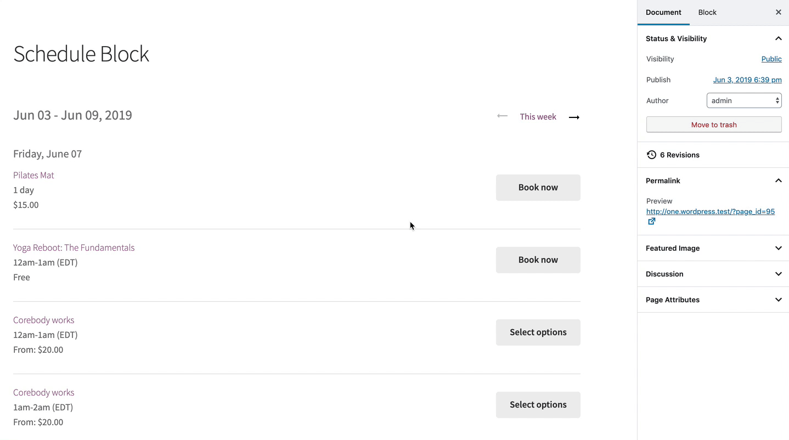Edit the publish date Jun 3, 2019
789x440 pixels.
pyautogui.click(x=747, y=80)
